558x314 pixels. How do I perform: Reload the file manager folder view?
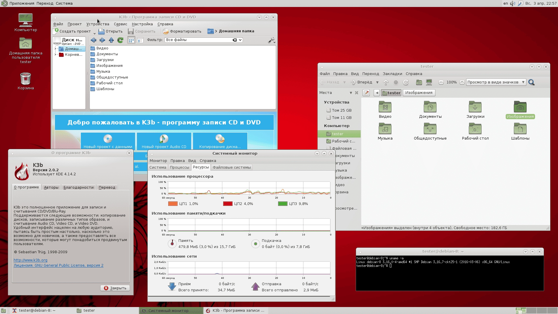[x=406, y=82]
